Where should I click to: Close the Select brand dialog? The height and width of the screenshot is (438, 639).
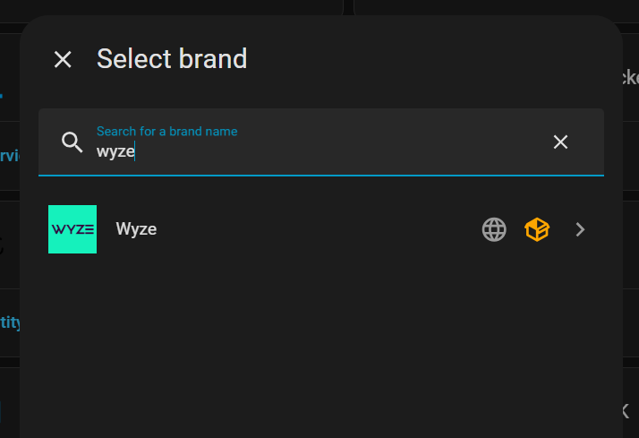click(63, 59)
